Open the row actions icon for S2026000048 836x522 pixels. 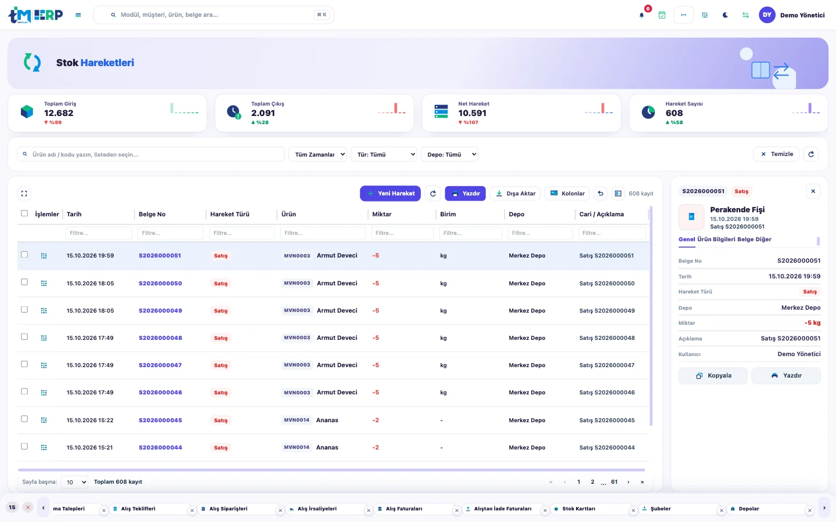(x=44, y=338)
